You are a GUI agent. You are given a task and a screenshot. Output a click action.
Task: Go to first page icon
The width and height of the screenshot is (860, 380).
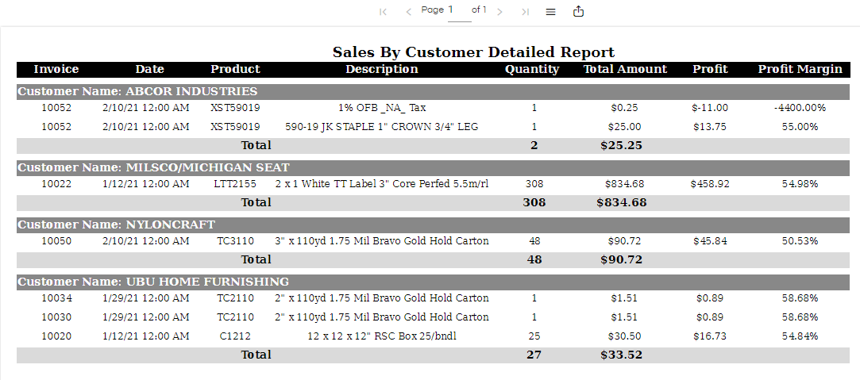tap(383, 12)
